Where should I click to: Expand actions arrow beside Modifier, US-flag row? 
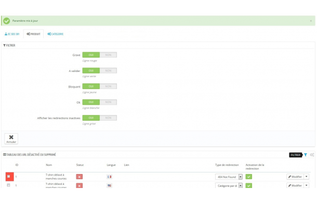(307, 185)
